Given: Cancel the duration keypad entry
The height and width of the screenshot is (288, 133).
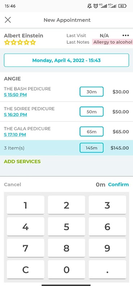Looking at the screenshot, I should click(x=13, y=184).
